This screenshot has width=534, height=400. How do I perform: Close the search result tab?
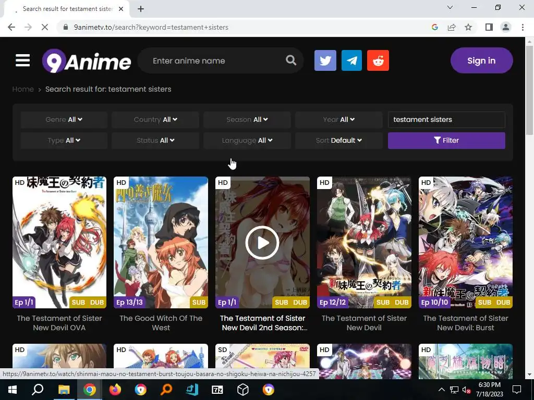(x=121, y=9)
